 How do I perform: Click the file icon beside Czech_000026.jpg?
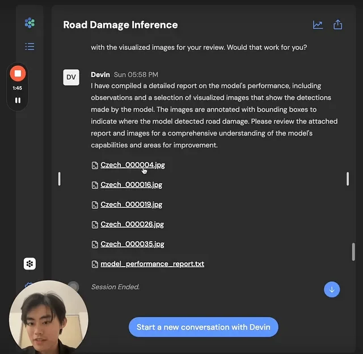(95, 225)
